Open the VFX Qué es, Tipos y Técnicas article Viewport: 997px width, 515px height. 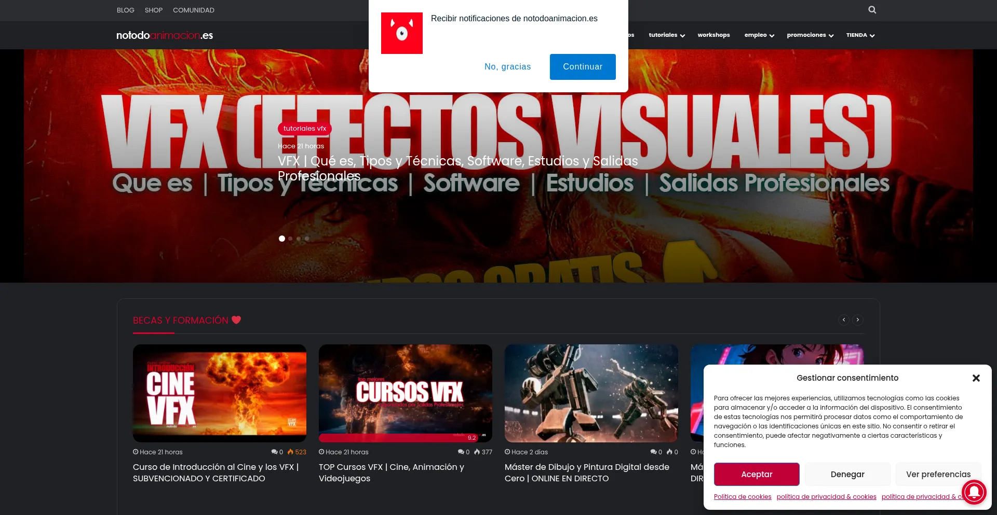[457, 169]
